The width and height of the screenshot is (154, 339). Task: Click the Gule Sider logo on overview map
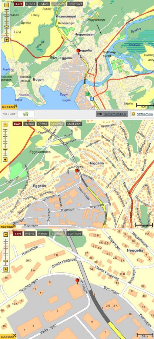[9, 107]
